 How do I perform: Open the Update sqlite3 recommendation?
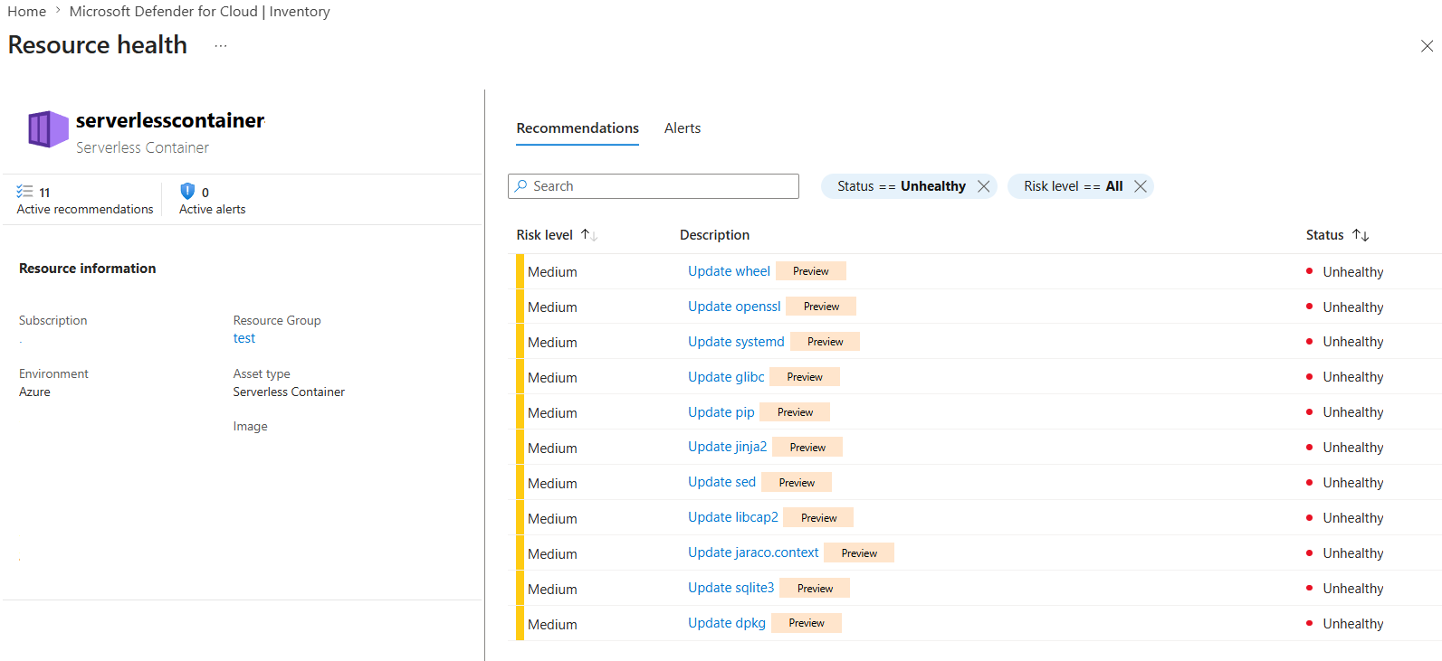coord(731,588)
